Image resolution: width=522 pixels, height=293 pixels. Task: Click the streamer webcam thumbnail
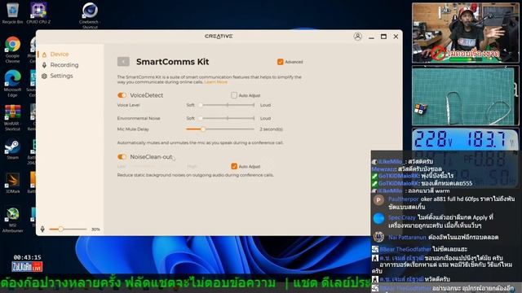465,33
